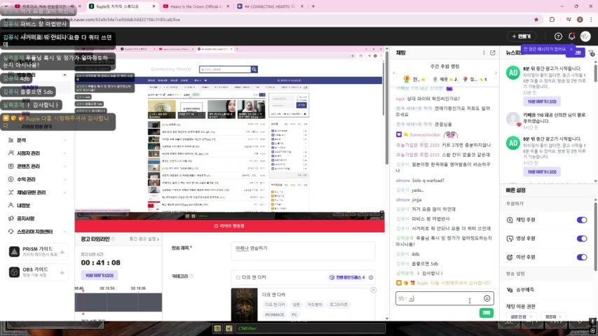This screenshot has width=598, height=336.
Task: Open the profile avatar menu
Action: click(585, 36)
